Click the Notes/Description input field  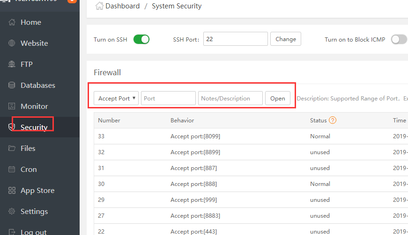pyautogui.click(x=230, y=99)
